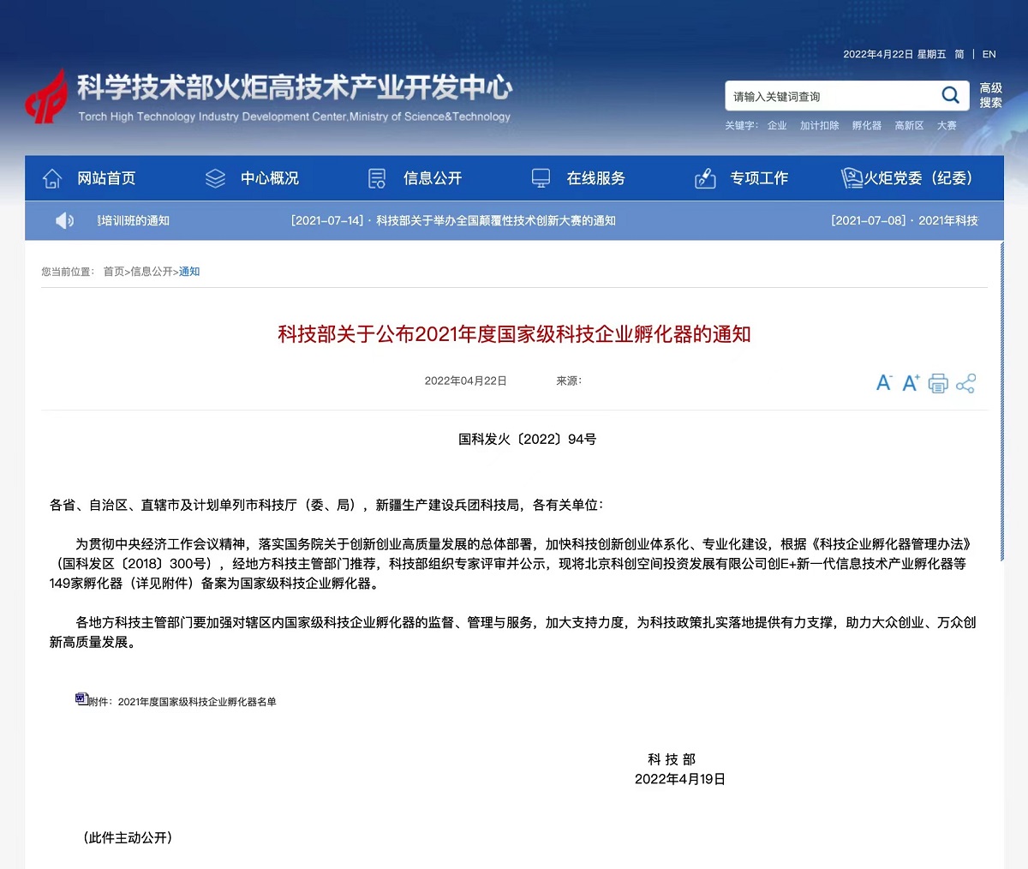Screen dimensions: 1028x869
Task: Open 中心概况 menu item
Action: pyautogui.click(x=270, y=178)
